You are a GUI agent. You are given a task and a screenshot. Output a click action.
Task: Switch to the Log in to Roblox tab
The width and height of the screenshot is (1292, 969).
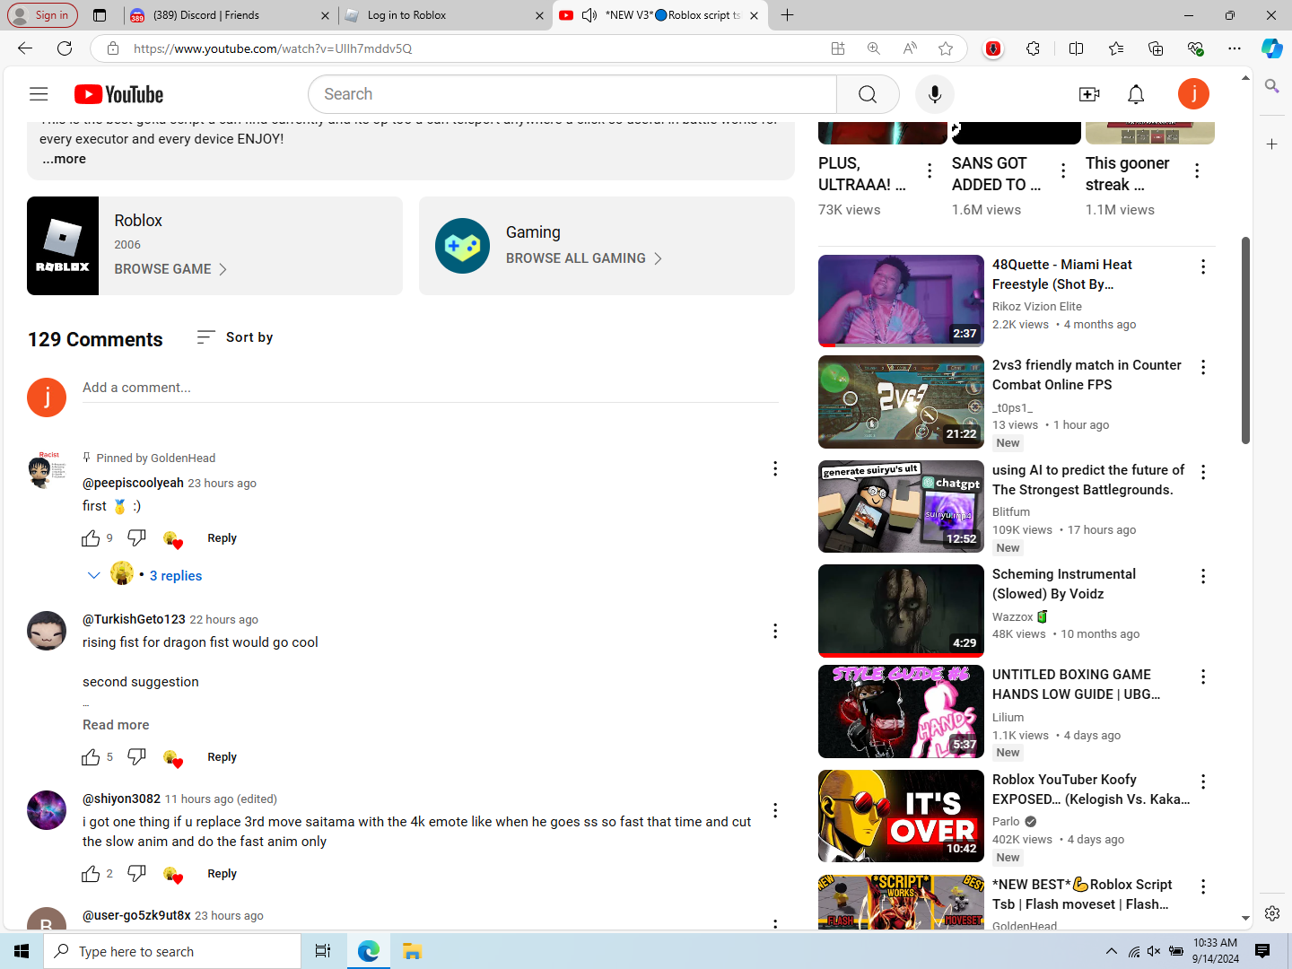point(445,15)
